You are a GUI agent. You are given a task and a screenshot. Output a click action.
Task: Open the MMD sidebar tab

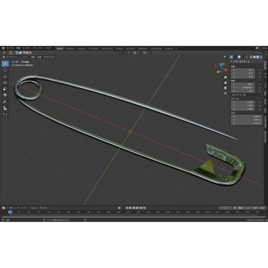click(265, 93)
